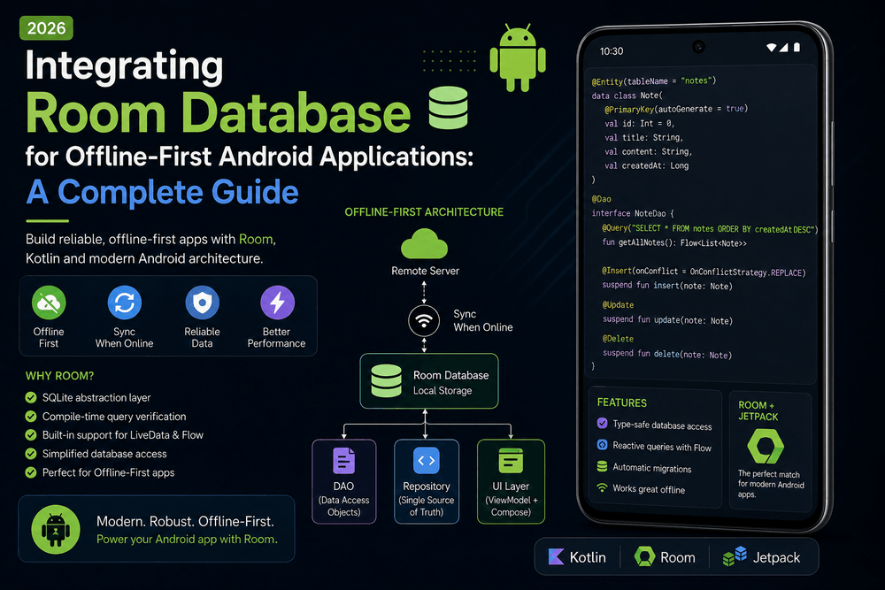Click the suspend fun delete(note: Note) line
The height and width of the screenshot is (590, 885).
(x=667, y=354)
